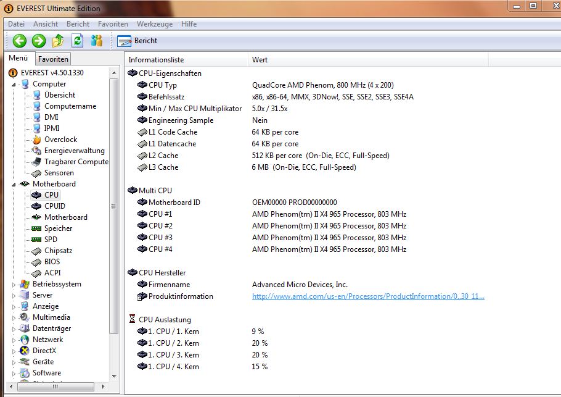This screenshot has width=561, height=397.
Task: Click the Geräte devices icon
Action: [25, 362]
